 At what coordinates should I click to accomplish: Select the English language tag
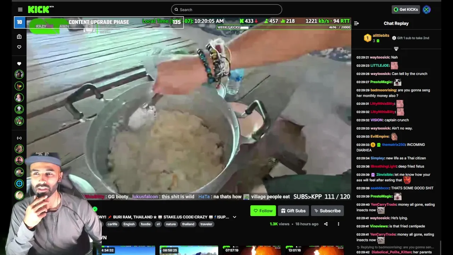click(x=129, y=224)
